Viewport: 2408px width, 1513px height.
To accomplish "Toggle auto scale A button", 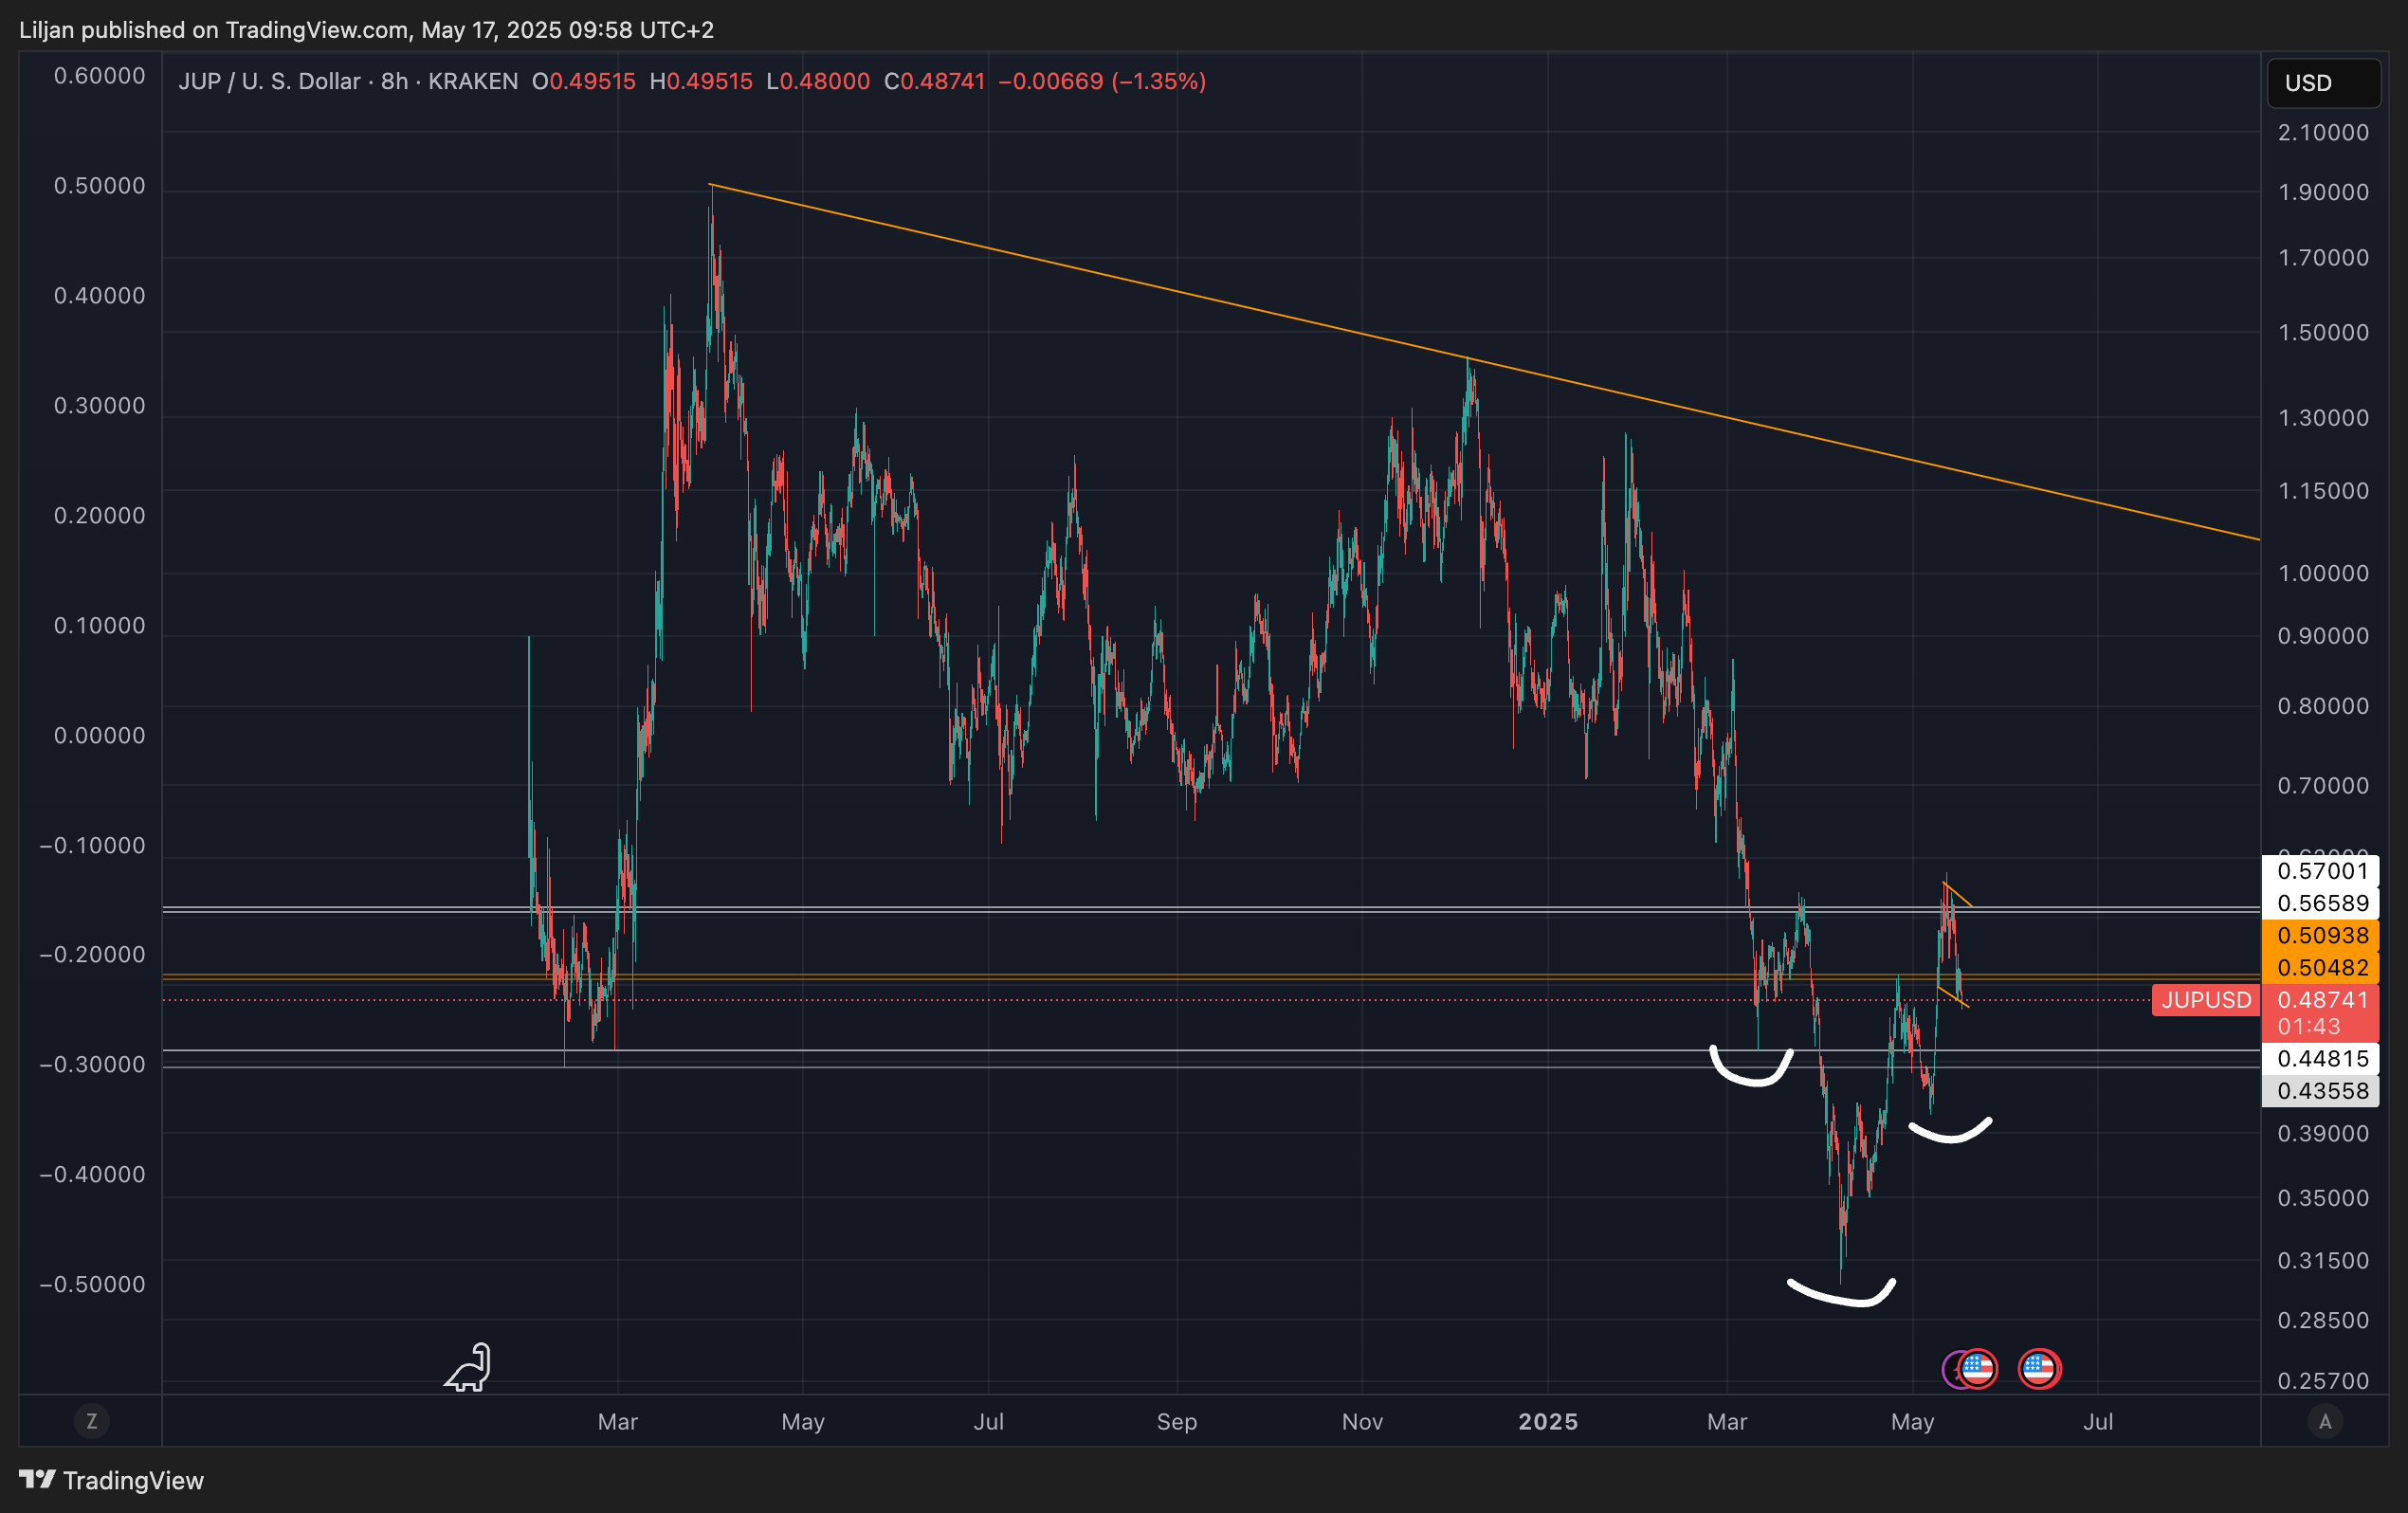I will 2325,1421.
